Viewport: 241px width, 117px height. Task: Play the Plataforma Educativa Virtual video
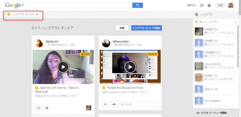(130, 67)
